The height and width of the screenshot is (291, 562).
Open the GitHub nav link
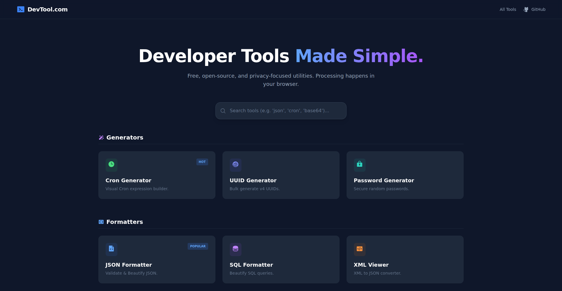534,9
